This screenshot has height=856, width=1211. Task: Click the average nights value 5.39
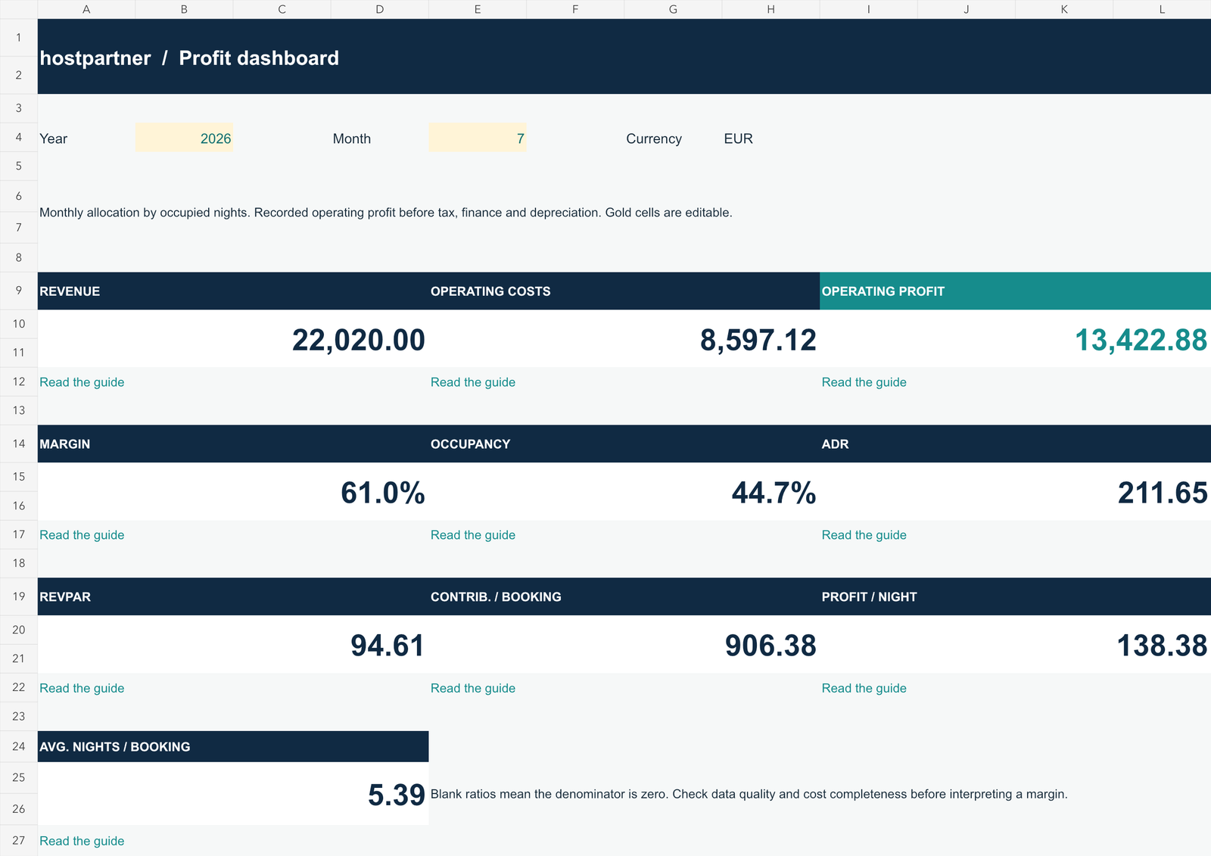pos(397,795)
